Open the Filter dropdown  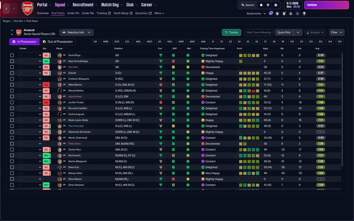click(x=337, y=32)
